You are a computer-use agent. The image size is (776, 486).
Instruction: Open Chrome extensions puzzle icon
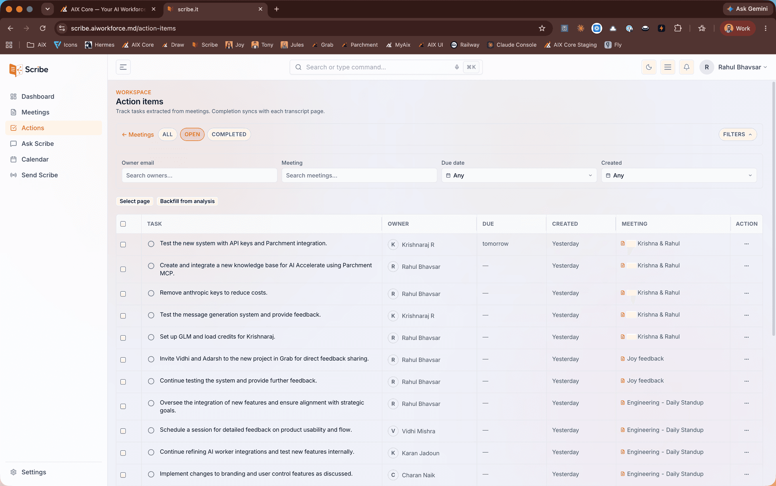pyautogui.click(x=678, y=28)
